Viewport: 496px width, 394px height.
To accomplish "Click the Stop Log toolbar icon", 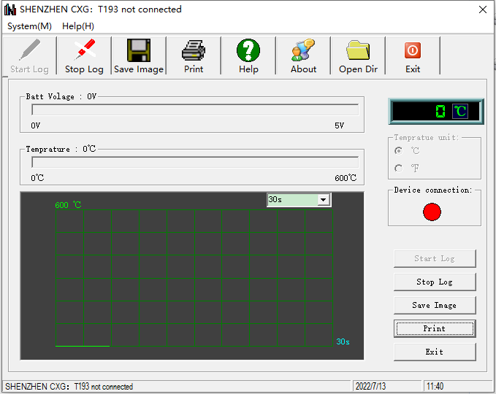I will tap(84, 50).
